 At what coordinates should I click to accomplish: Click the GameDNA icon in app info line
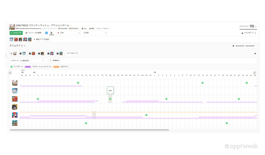tap(59, 29)
